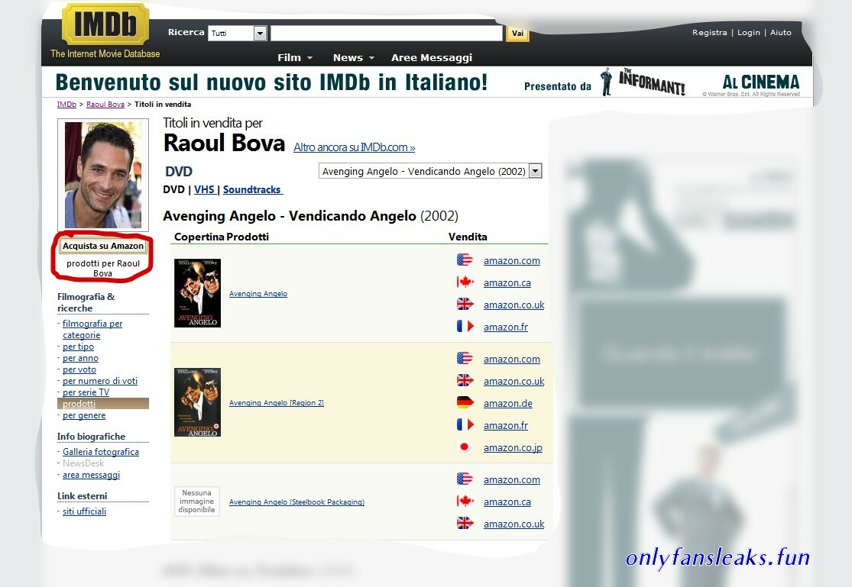Open the per genere link
The image size is (852, 587).
[x=84, y=415]
